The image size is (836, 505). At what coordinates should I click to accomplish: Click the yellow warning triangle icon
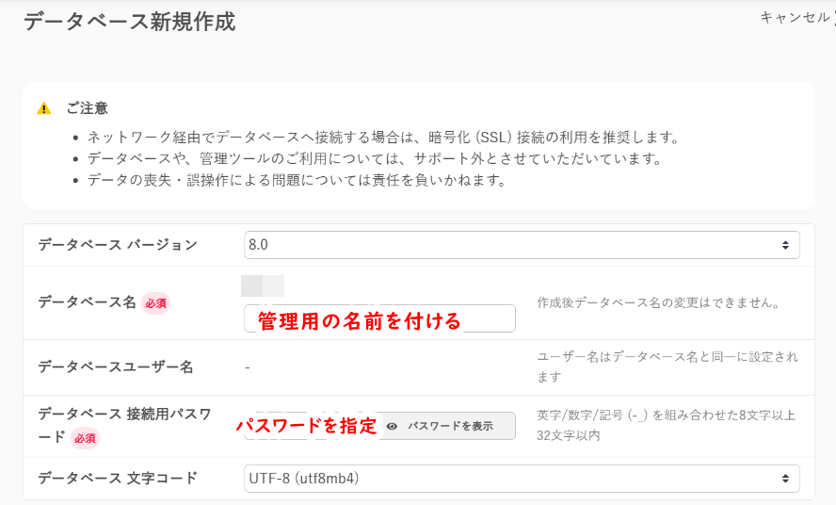point(44,108)
